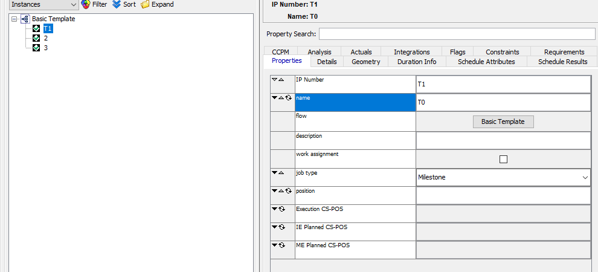Switch to the Schedule Attributes tab
This screenshot has height=272, width=598.
pos(486,62)
